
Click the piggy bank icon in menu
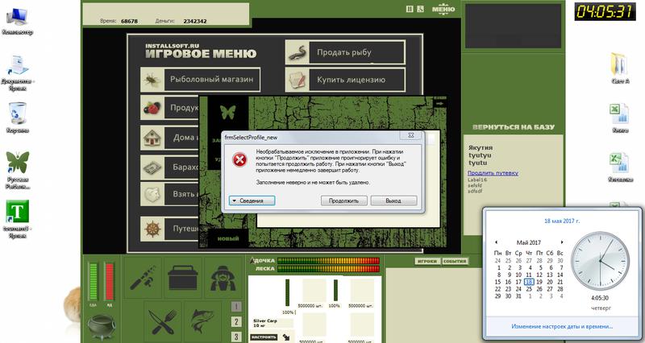point(152,194)
